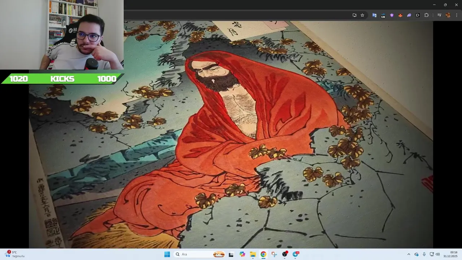
Task: Click the taskbar search box 'Ara'
Action: 200,254
